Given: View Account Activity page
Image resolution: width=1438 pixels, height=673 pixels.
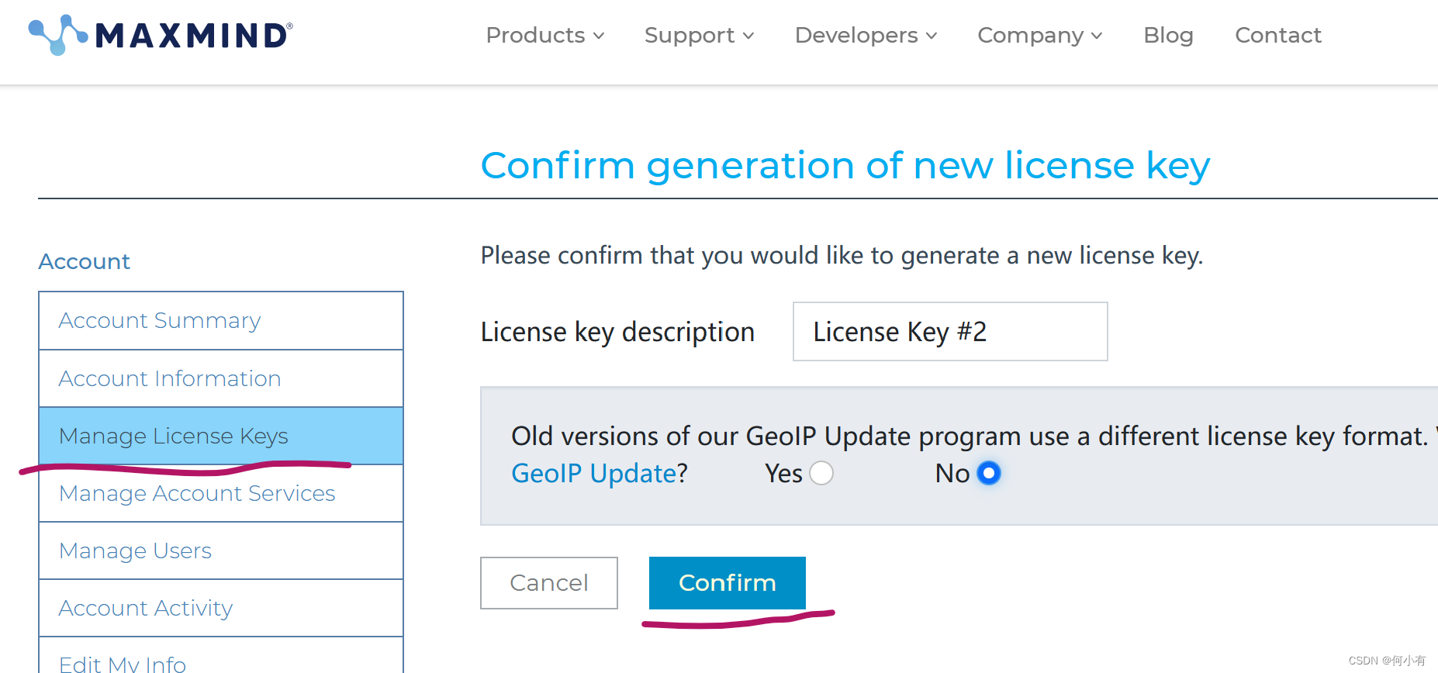Looking at the screenshot, I should 221,608.
